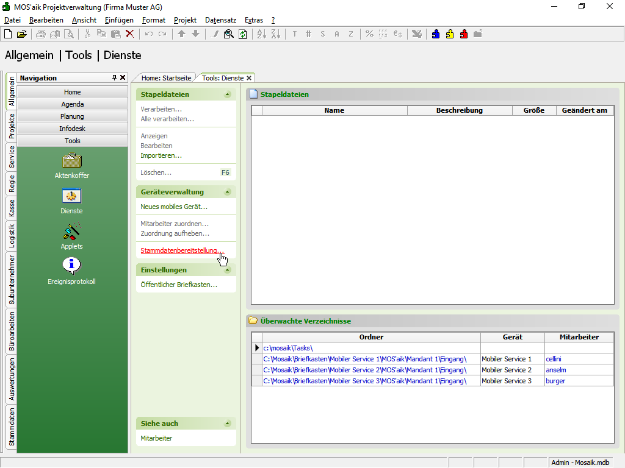
Task: Collapse the Stapeldateien task group
Action: [228, 94]
